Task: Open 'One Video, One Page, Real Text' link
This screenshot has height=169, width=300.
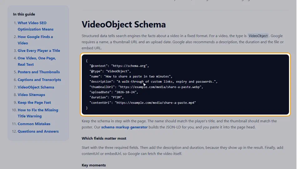Action: point(37,61)
